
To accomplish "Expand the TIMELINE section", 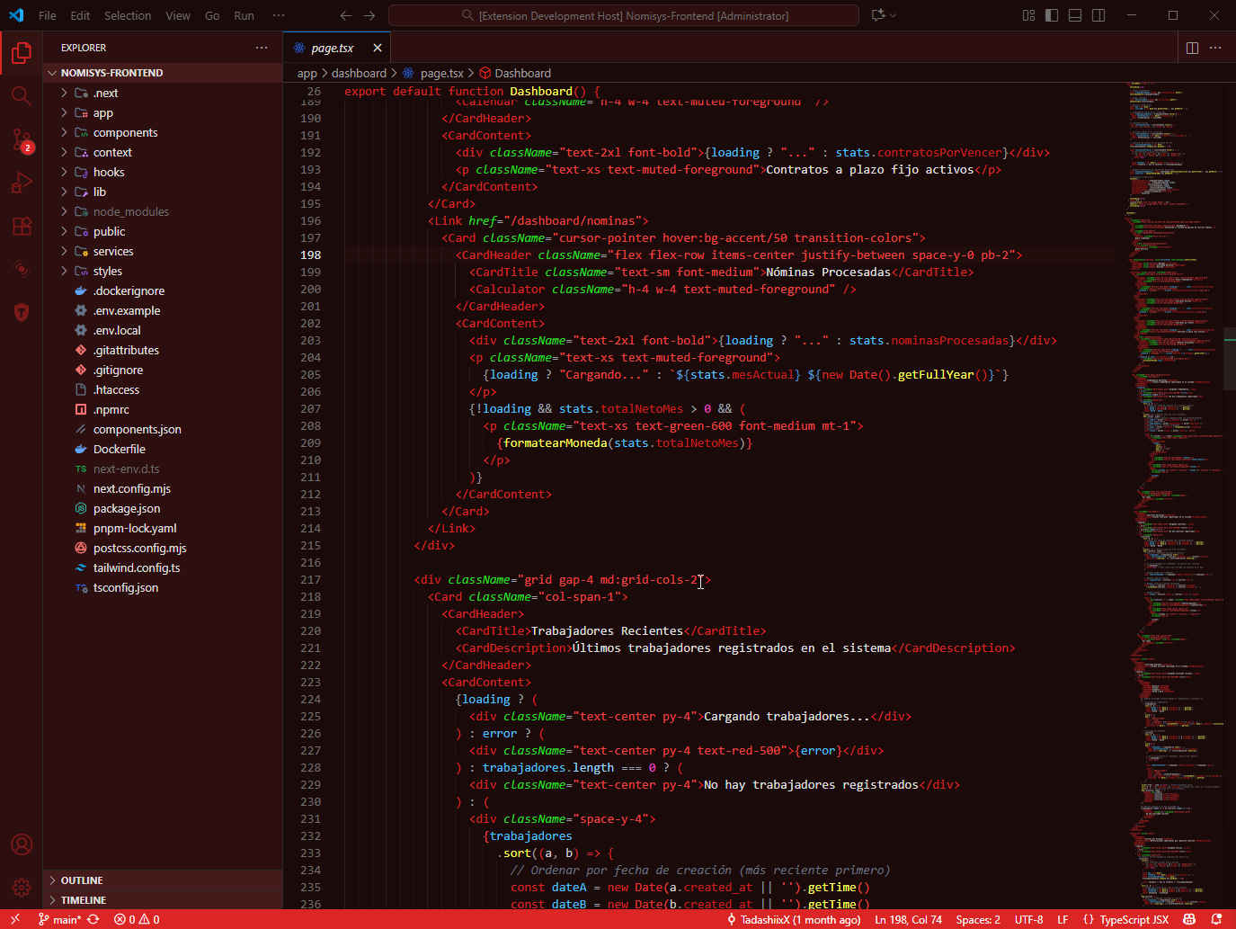I will [x=163, y=900].
